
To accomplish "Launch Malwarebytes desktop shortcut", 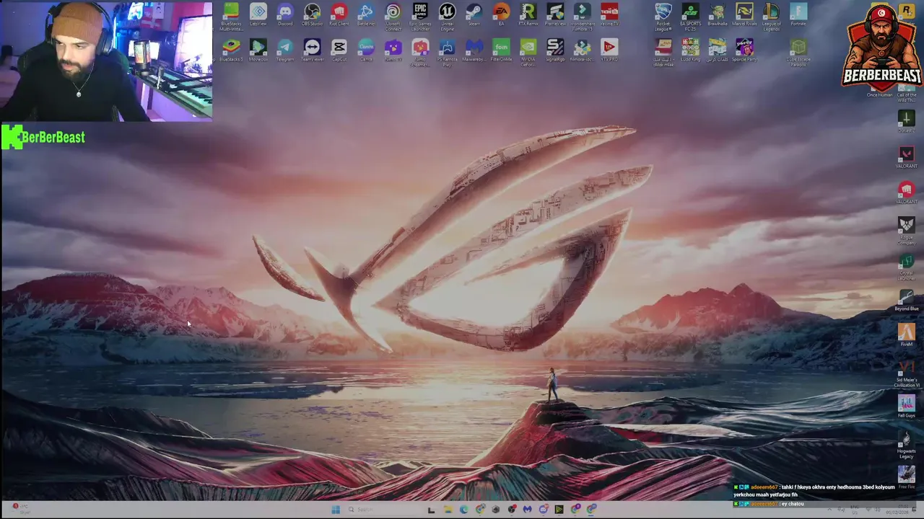I will (474, 50).
